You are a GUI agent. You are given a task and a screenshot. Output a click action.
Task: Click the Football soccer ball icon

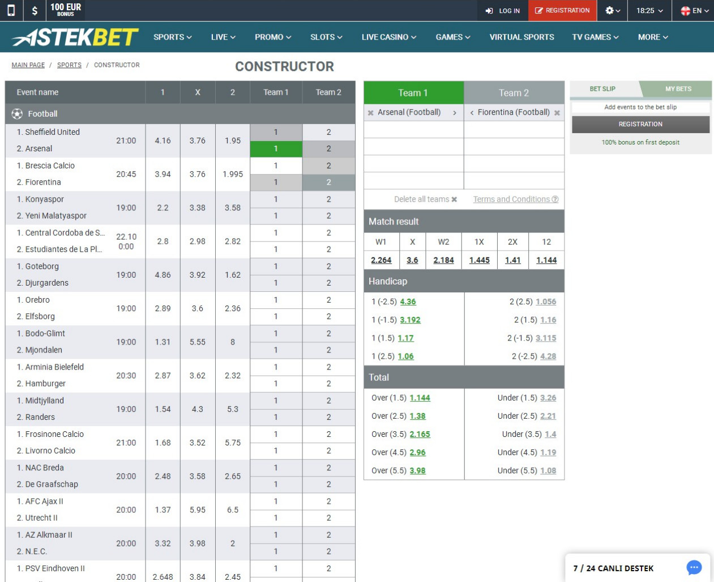click(x=17, y=114)
